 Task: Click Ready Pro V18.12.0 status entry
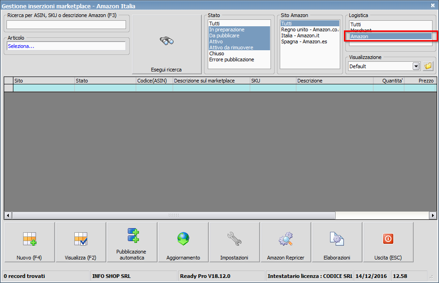pos(205,276)
